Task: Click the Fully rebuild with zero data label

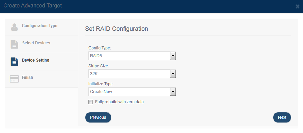Action: [x=119, y=102]
